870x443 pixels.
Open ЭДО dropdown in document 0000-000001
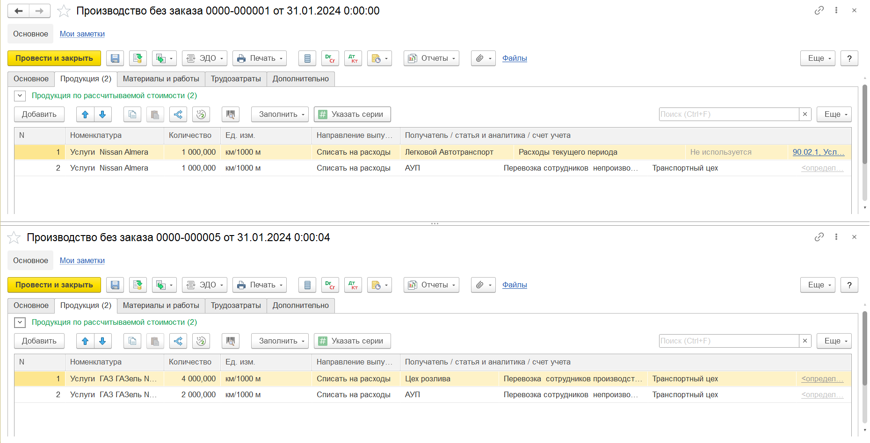pyautogui.click(x=204, y=58)
